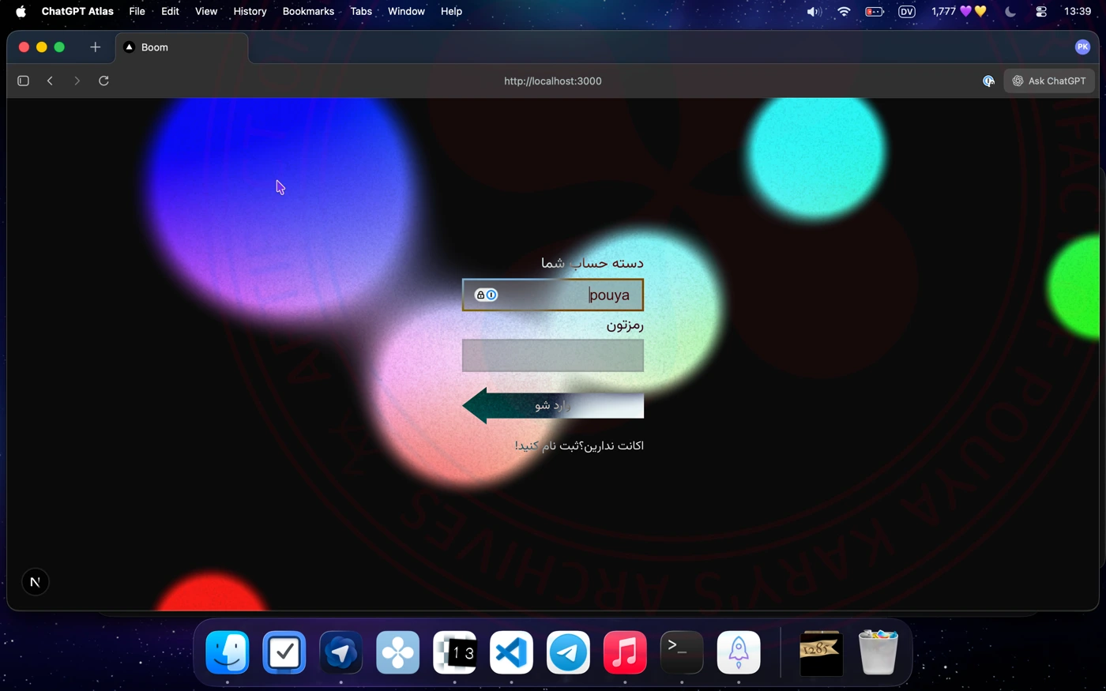Open the volume control menu
Screen dimensions: 1106x691
click(814, 12)
